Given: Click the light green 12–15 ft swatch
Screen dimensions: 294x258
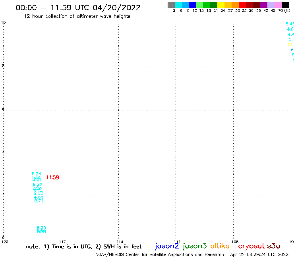Looking at the screenshot, I should point(199,5).
